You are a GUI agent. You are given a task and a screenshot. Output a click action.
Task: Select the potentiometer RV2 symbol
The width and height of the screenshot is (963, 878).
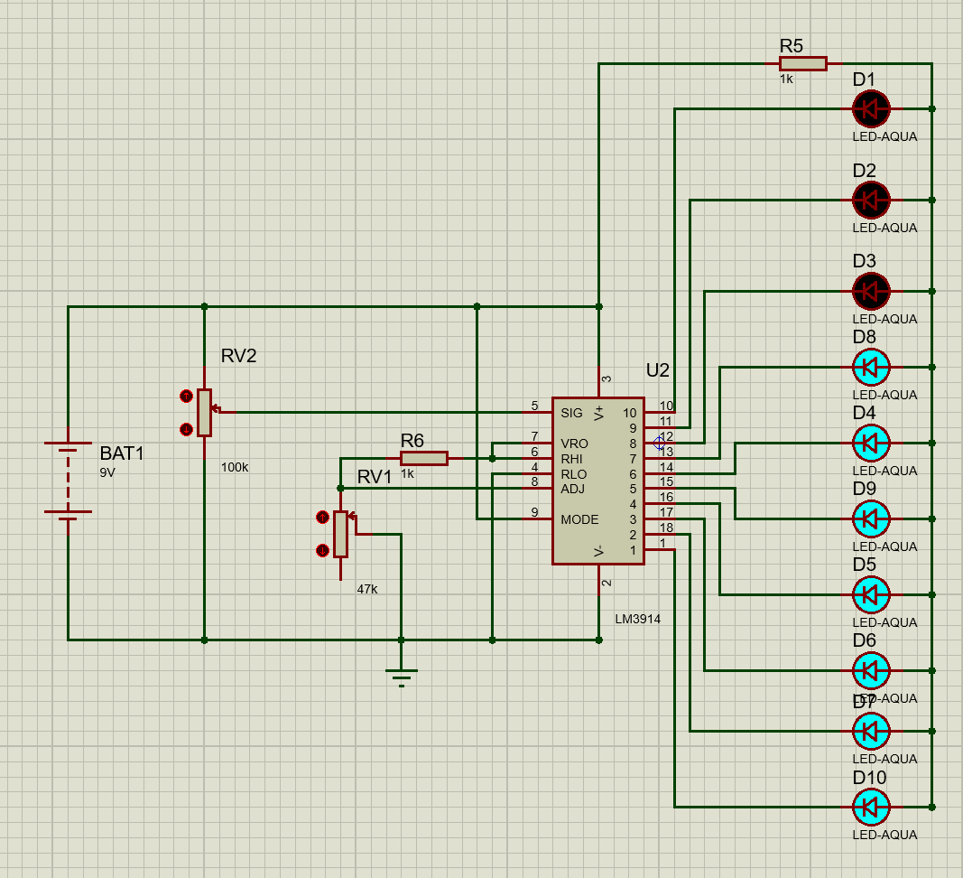(206, 413)
